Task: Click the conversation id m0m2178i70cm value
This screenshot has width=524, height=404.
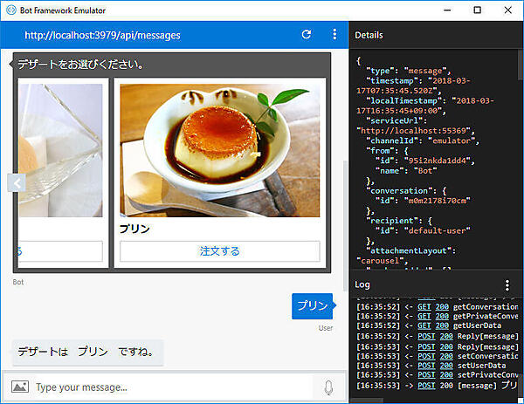Action: pos(438,201)
